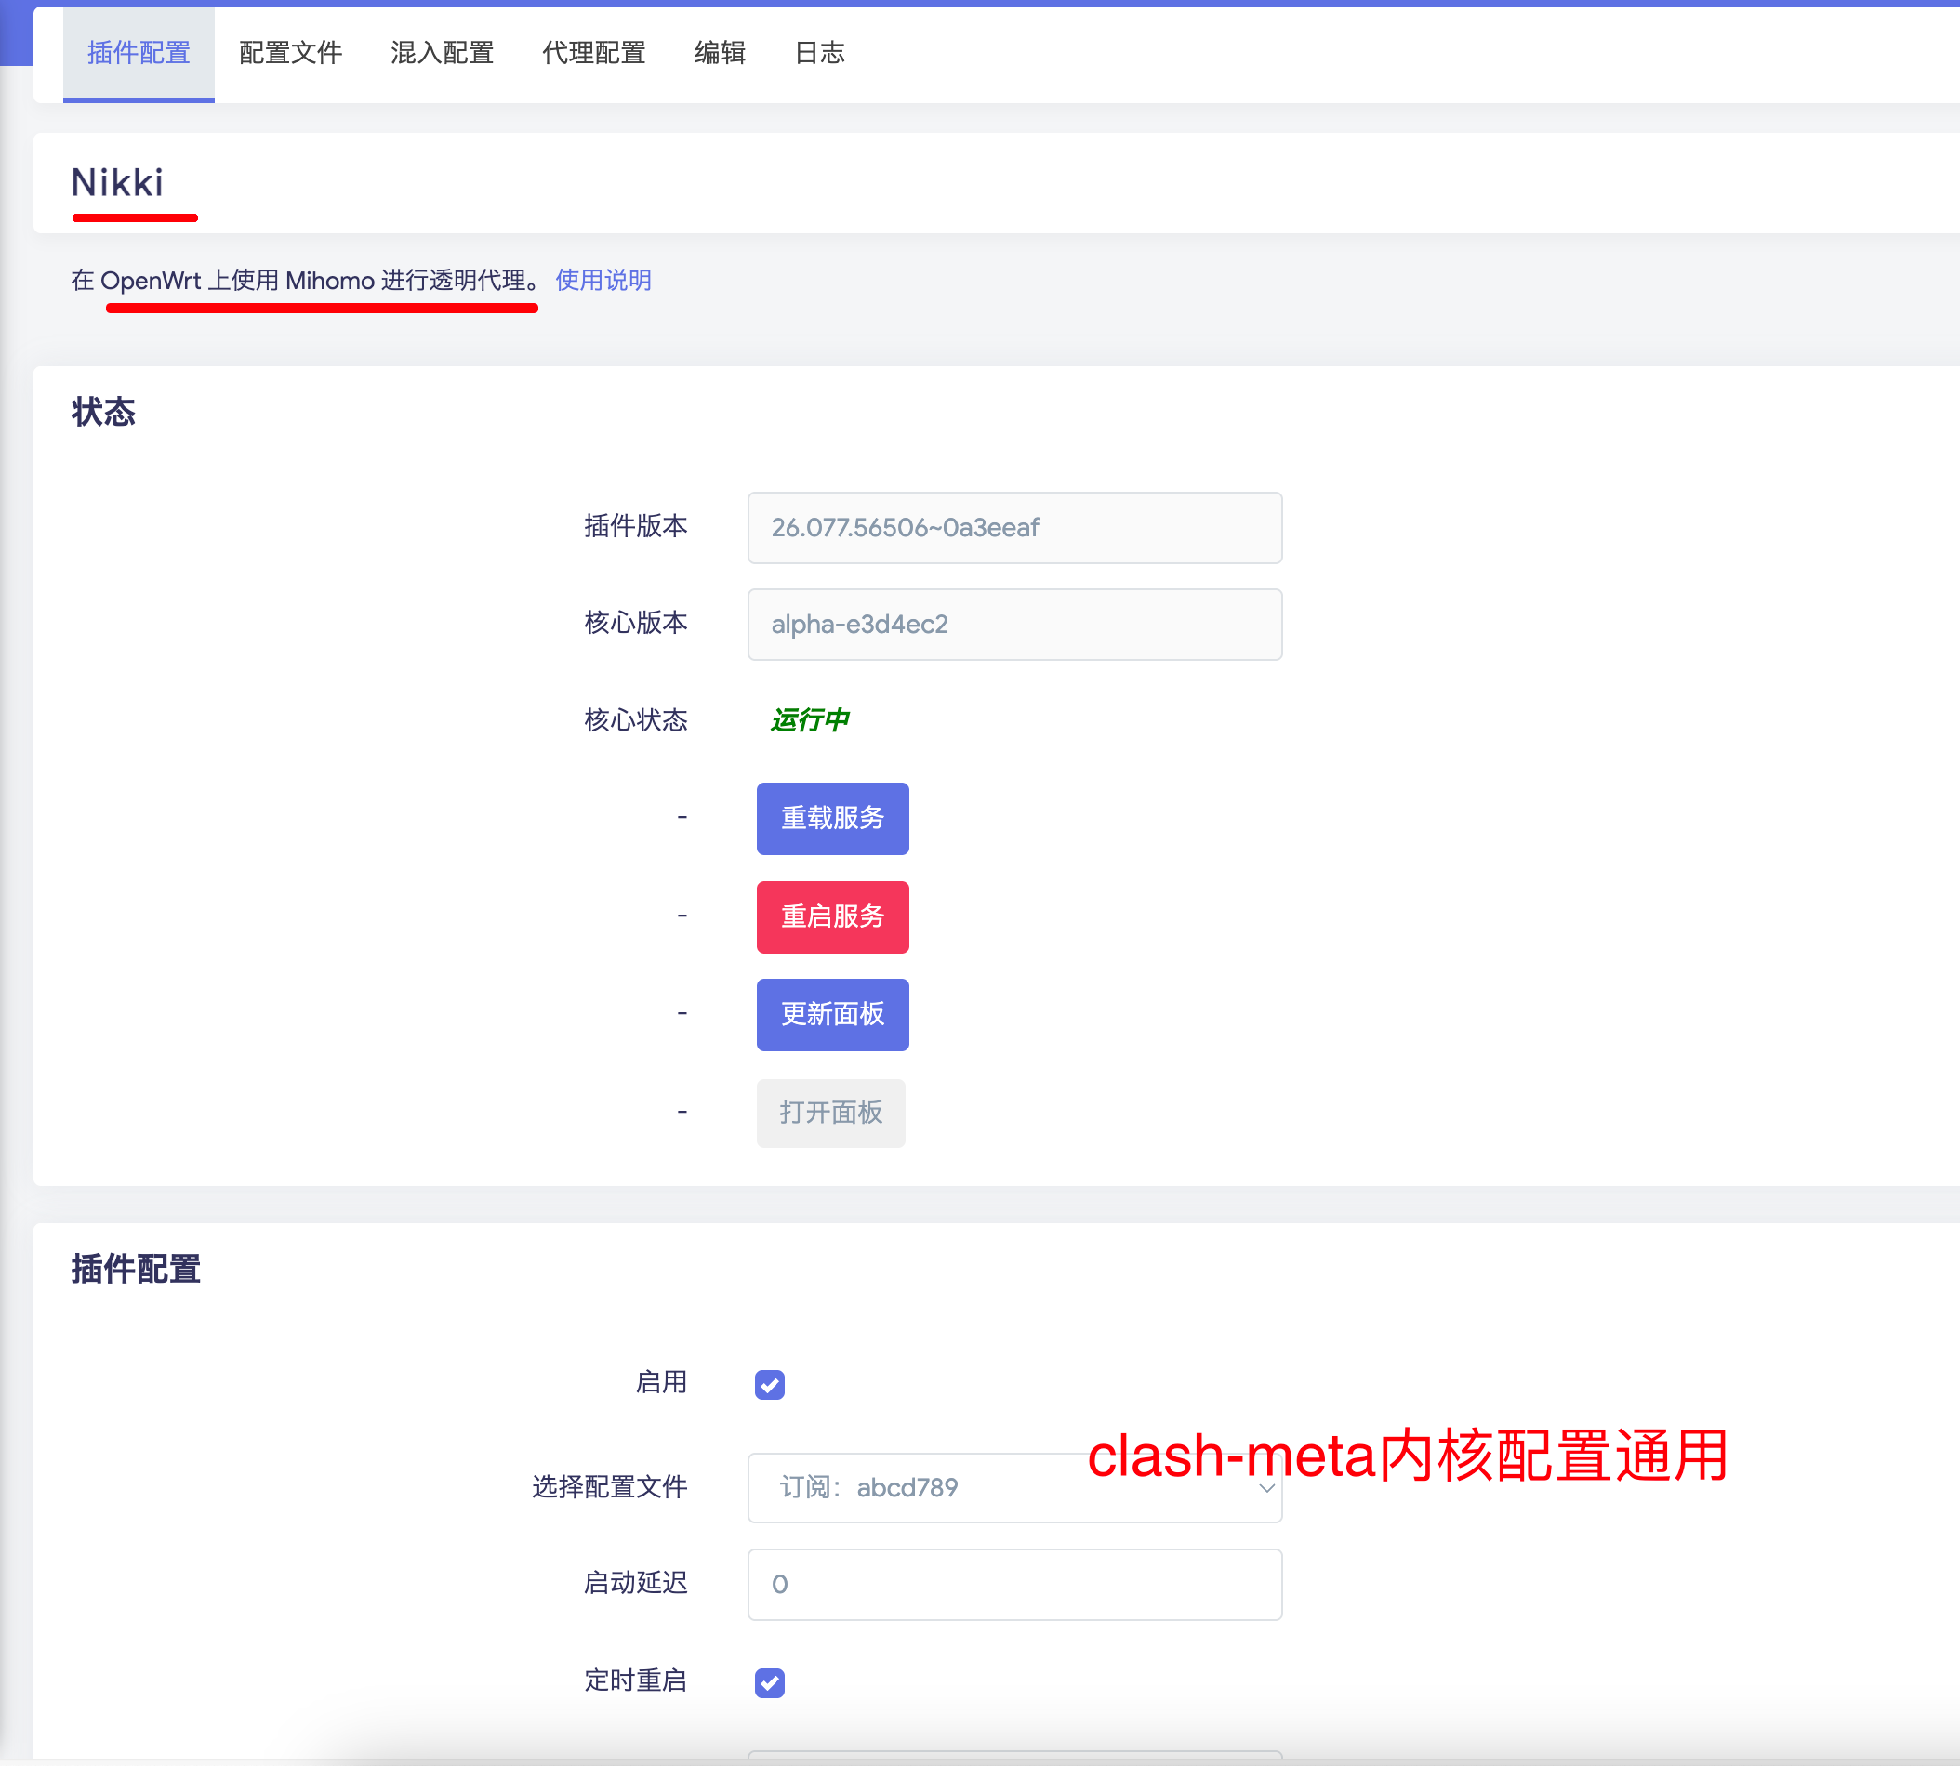Toggle the 定时重启 checkbox
The image size is (1960, 1766).
point(770,1681)
